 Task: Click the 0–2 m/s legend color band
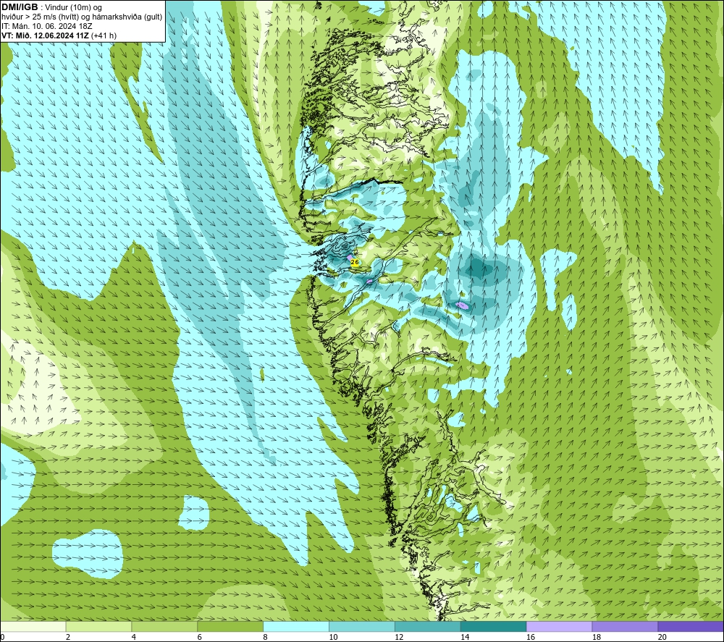point(33,627)
